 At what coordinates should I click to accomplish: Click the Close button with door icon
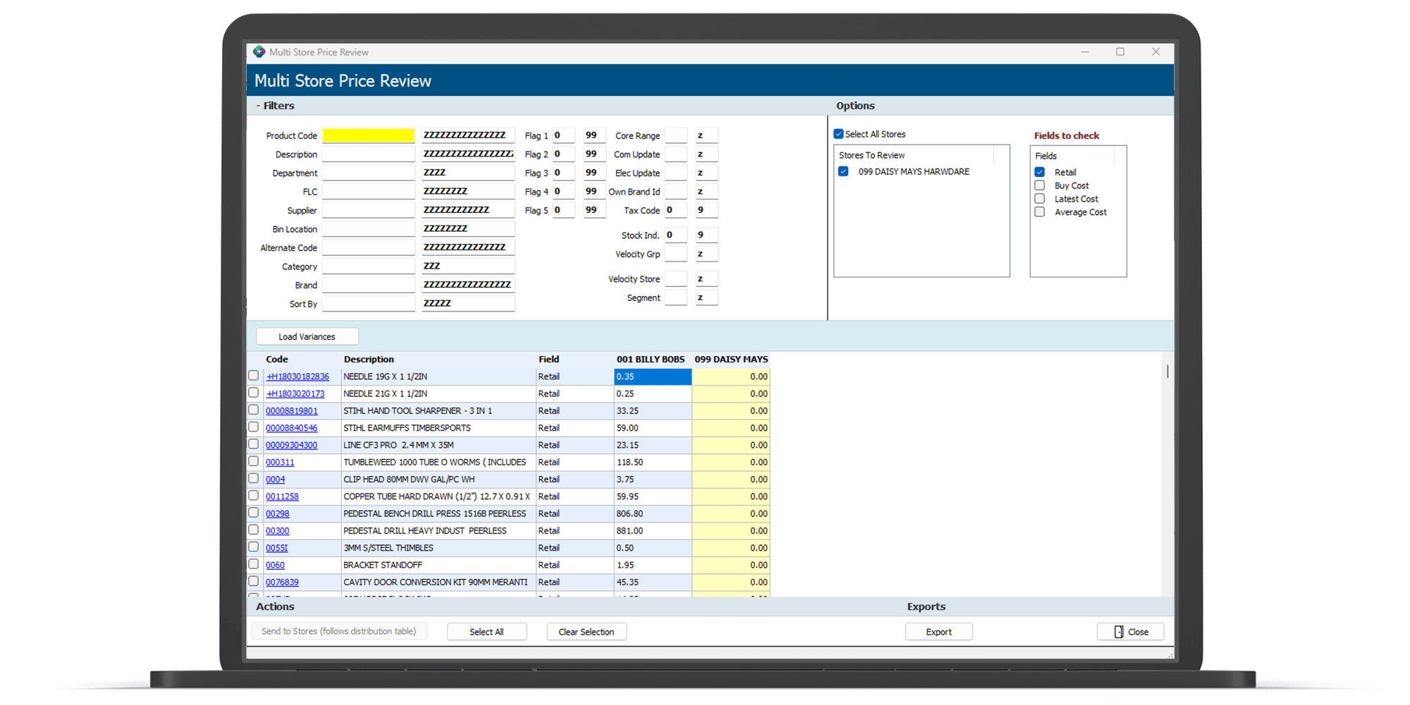point(1130,632)
